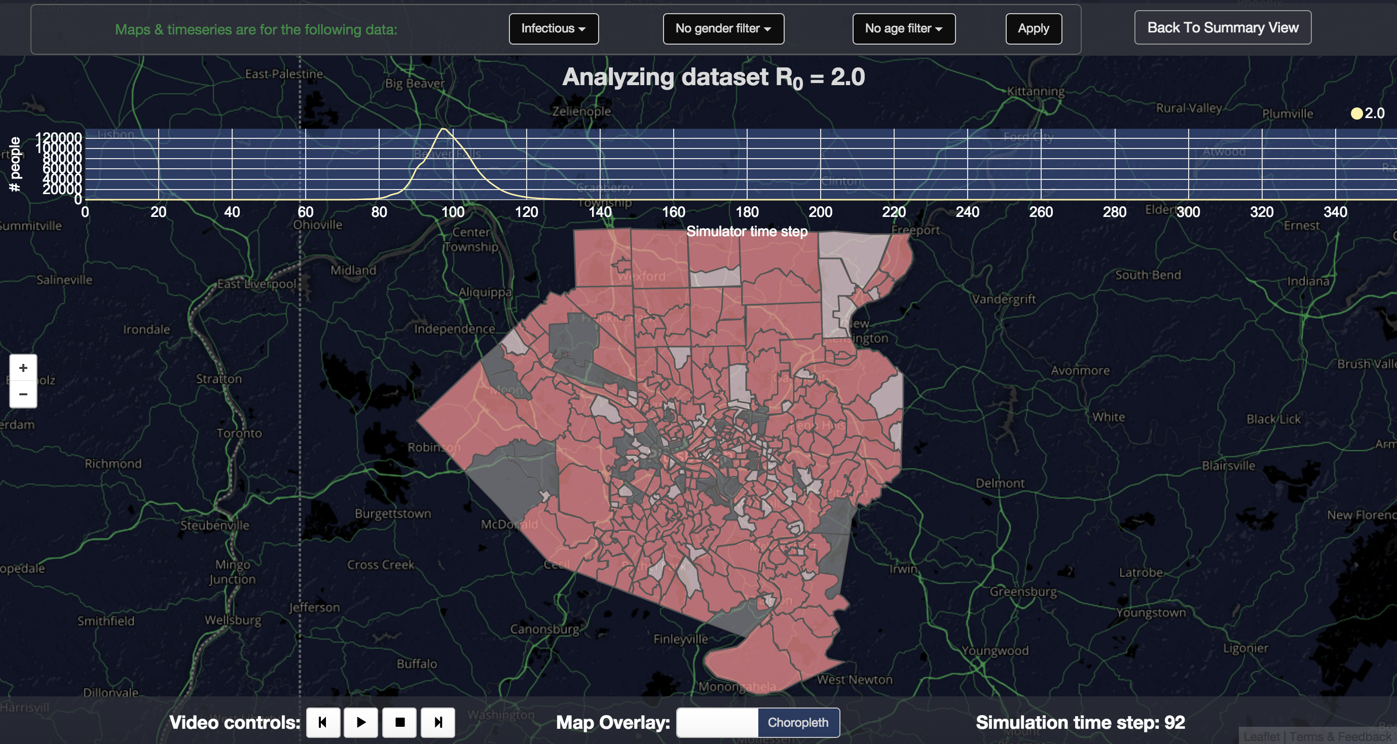Go Back To Summary View
The height and width of the screenshot is (744, 1397).
click(x=1223, y=28)
